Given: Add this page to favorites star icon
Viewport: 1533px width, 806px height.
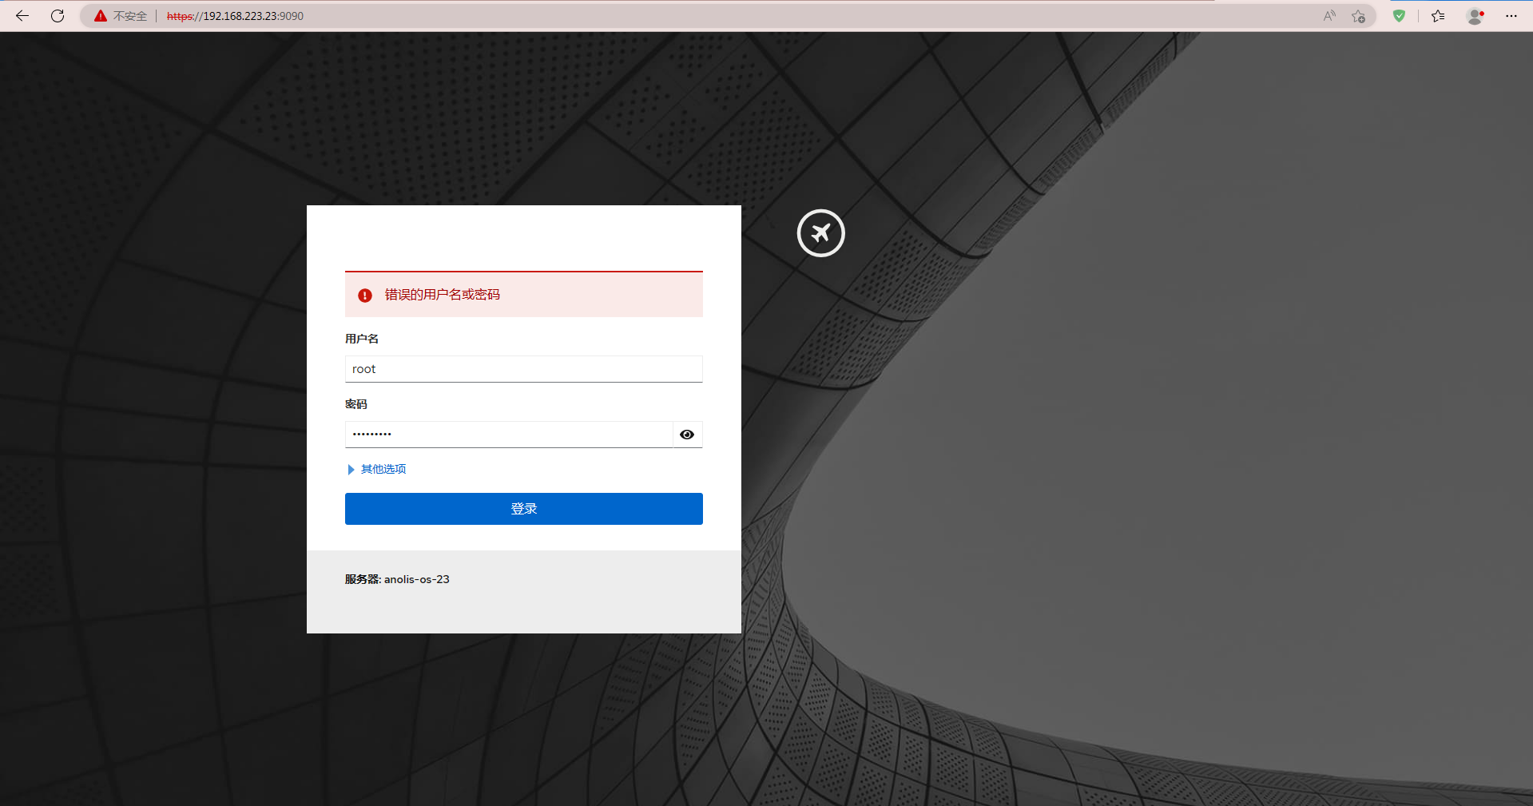Looking at the screenshot, I should tap(1358, 16).
